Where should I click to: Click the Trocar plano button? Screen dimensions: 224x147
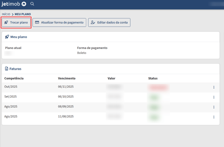pos(16,22)
